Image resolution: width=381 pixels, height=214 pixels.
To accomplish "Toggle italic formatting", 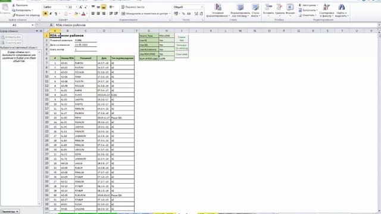I will pos(51,14).
